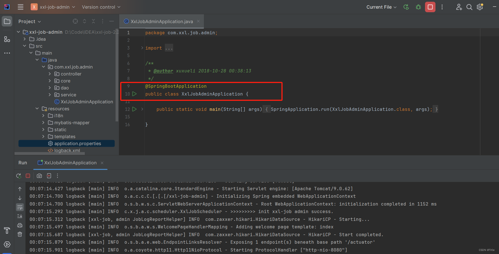Expand all in Project panel
The height and width of the screenshot is (254, 499).
[x=85, y=21]
